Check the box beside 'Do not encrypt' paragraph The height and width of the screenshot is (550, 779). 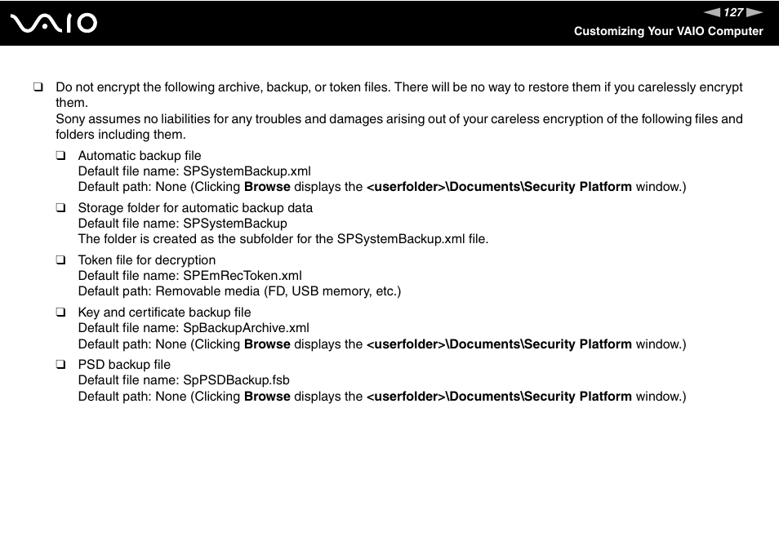[x=38, y=87]
